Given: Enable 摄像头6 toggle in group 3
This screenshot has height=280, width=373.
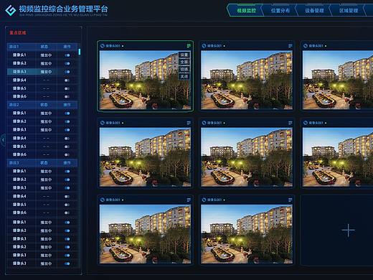Looking at the screenshot, I should coord(67,213).
